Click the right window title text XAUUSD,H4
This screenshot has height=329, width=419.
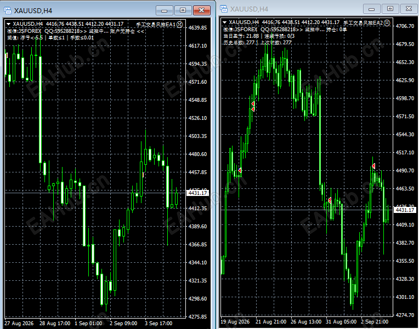[x=249, y=9]
